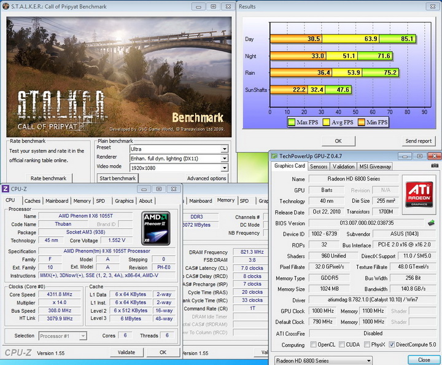Click the GPU-Z camera screenshot icon
Viewport: 442px width, 365px height.
(435, 166)
